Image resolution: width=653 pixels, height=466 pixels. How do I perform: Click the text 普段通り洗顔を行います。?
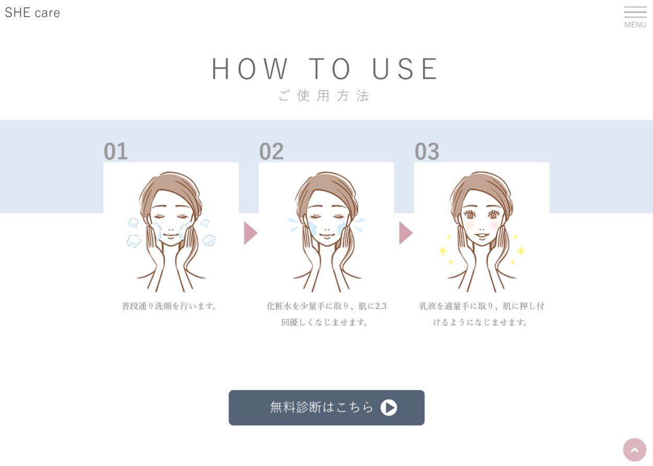171,306
